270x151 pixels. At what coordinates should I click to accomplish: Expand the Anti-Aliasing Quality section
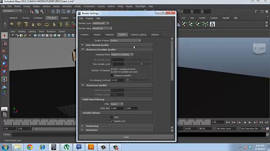click(82, 45)
